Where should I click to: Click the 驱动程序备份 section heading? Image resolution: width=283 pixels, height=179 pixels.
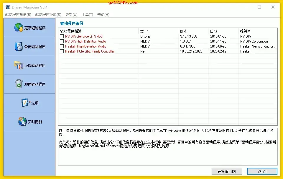(x=72, y=23)
